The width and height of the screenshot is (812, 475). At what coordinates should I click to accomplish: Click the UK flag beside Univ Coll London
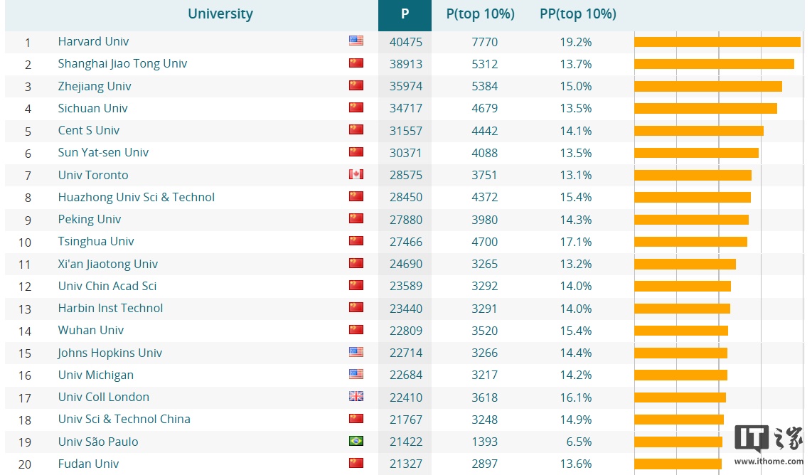pos(356,396)
